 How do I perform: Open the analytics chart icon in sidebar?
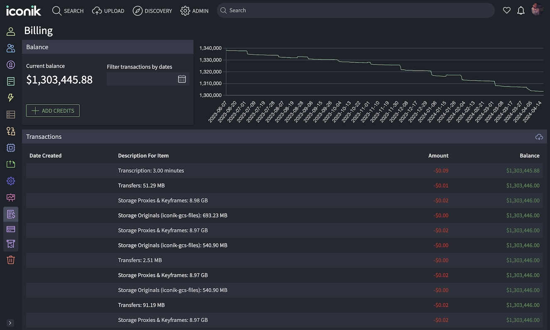[x=10, y=197]
